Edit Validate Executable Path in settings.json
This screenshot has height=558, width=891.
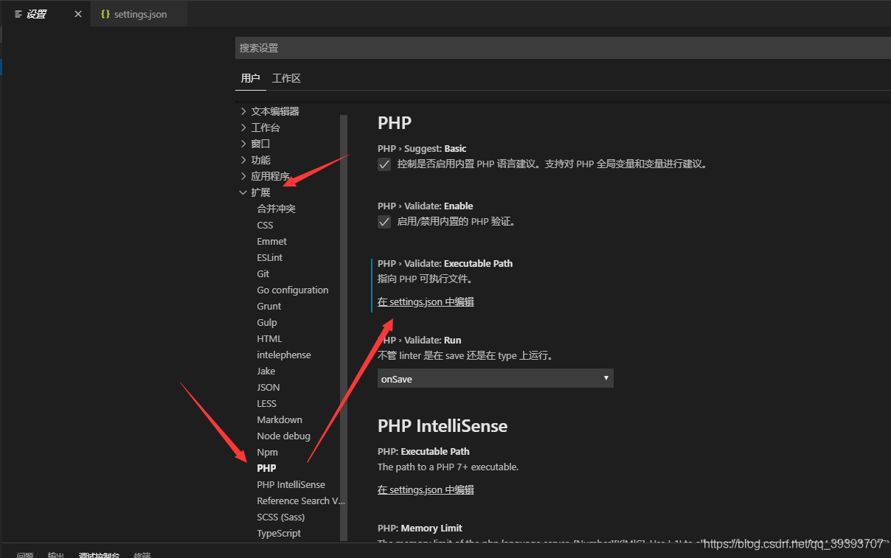(x=426, y=301)
